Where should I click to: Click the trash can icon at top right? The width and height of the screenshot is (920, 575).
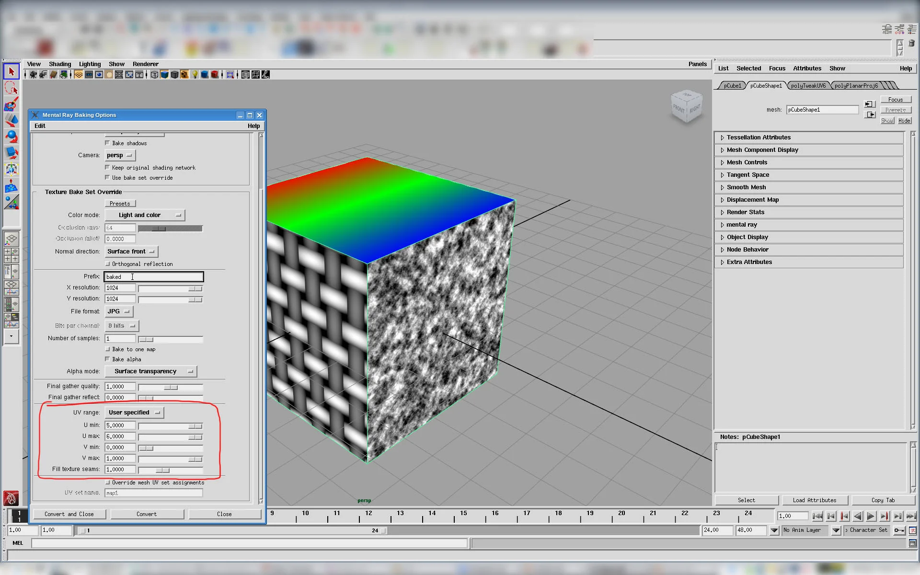click(912, 44)
